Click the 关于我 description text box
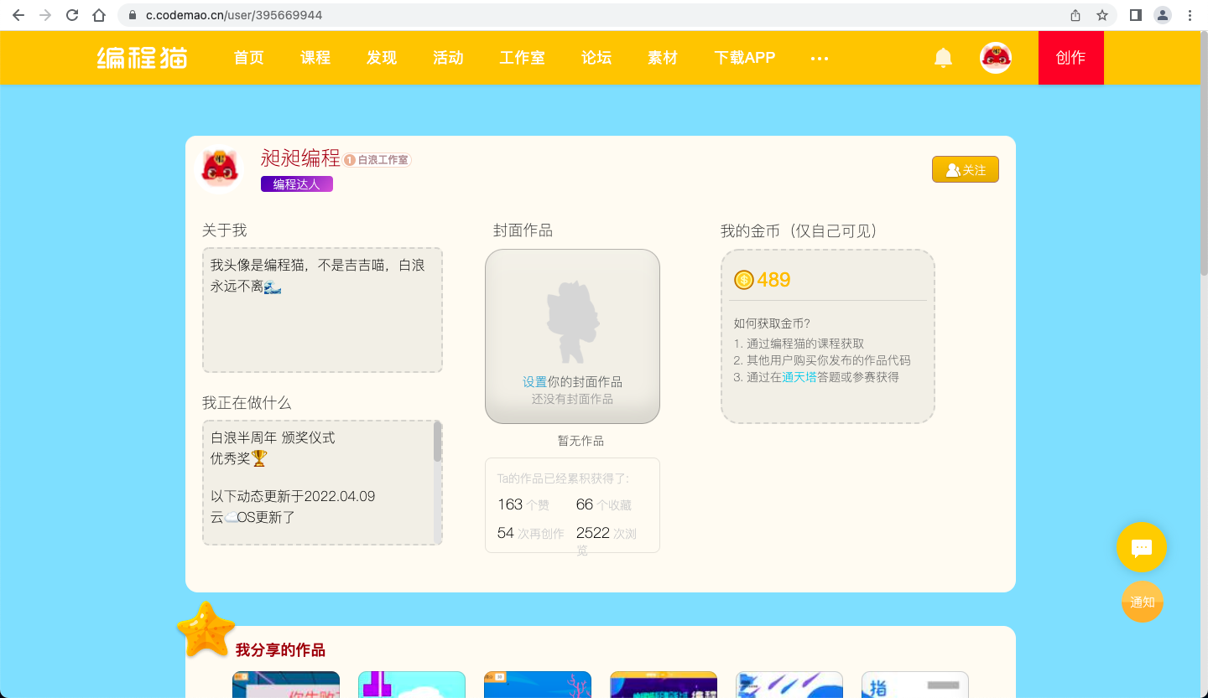 click(x=322, y=310)
